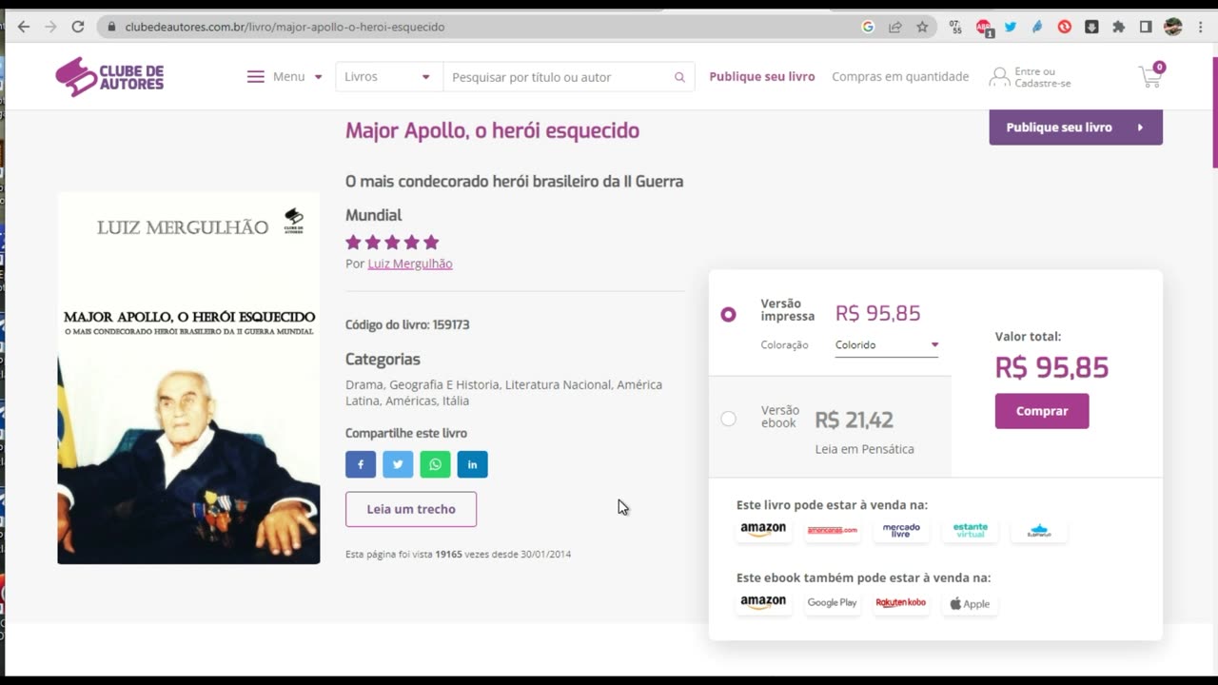The height and width of the screenshot is (685, 1218).
Task: Click the Google Play ebook store logo
Action: click(833, 603)
